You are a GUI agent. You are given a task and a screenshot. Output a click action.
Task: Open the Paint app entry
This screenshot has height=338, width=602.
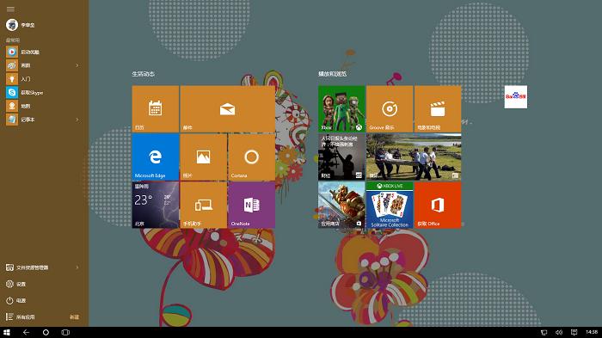click(44, 65)
